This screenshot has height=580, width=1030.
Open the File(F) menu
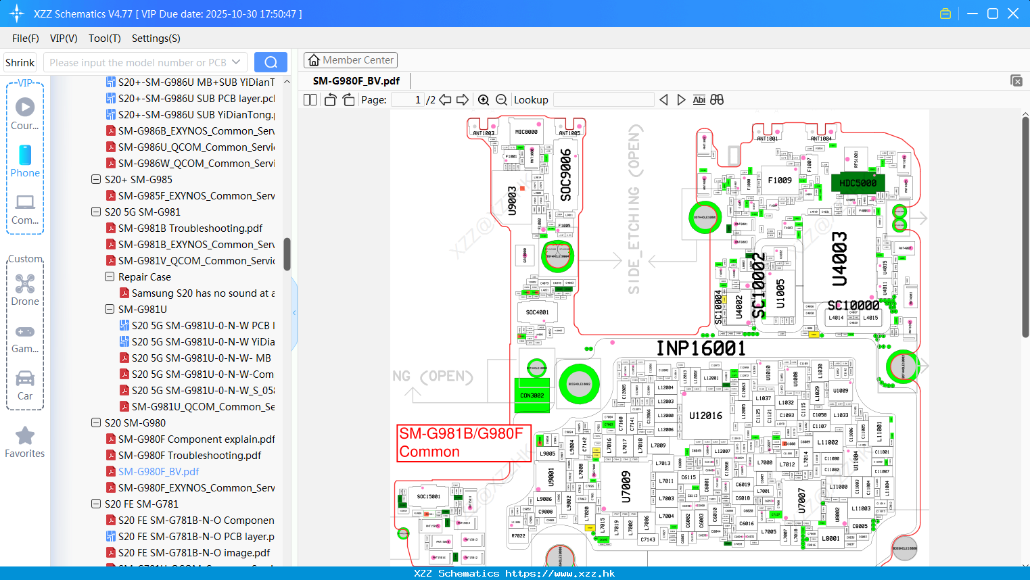click(26, 39)
